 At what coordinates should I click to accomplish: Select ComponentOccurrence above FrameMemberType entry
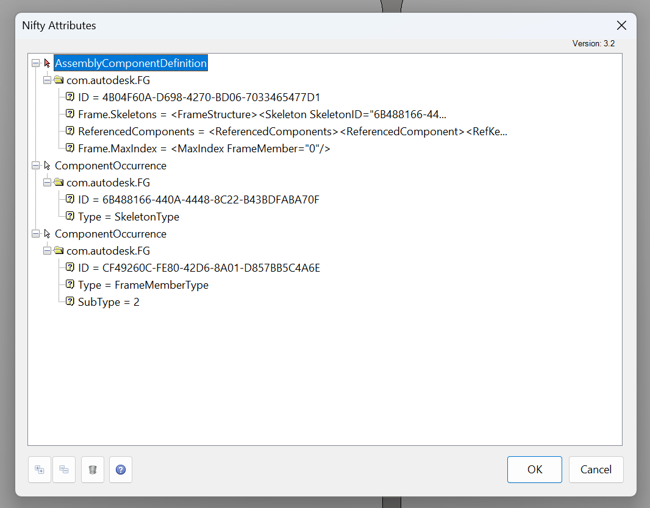point(111,234)
